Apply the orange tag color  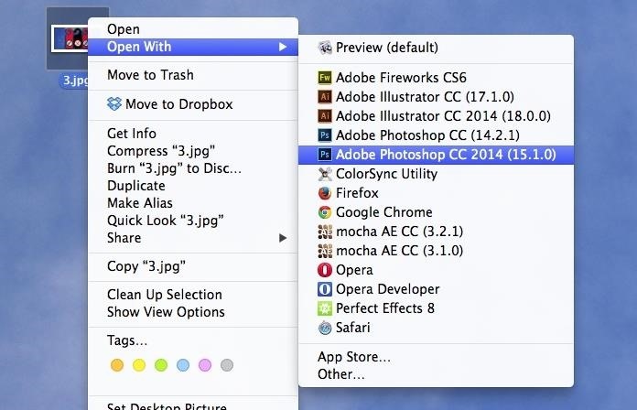(x=117, y=365)
